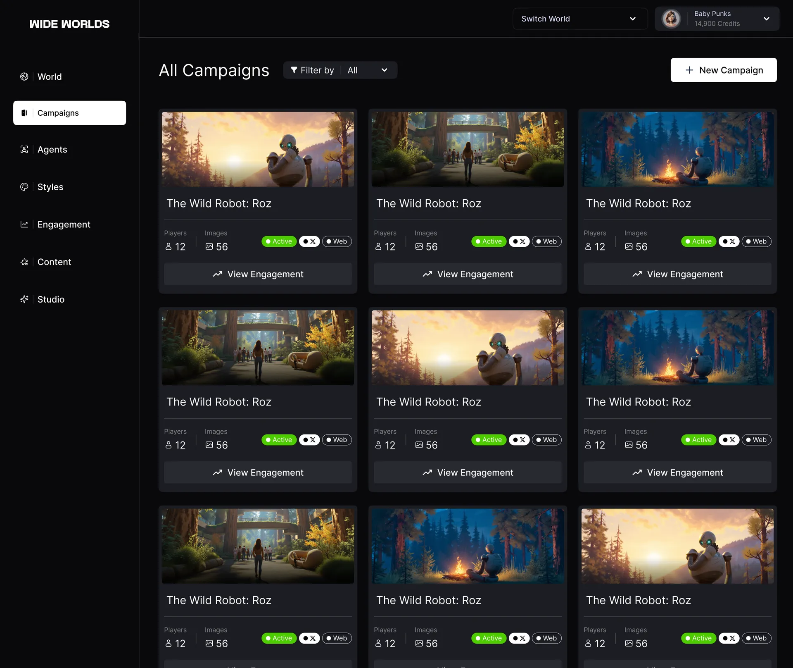Screen dimensions: 793x668
Task: Click the players icon on the top-row sunset card
Action: [169, 247]
